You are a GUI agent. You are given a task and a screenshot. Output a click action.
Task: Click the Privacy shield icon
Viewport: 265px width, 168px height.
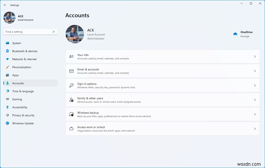click(x=8, y=115)
